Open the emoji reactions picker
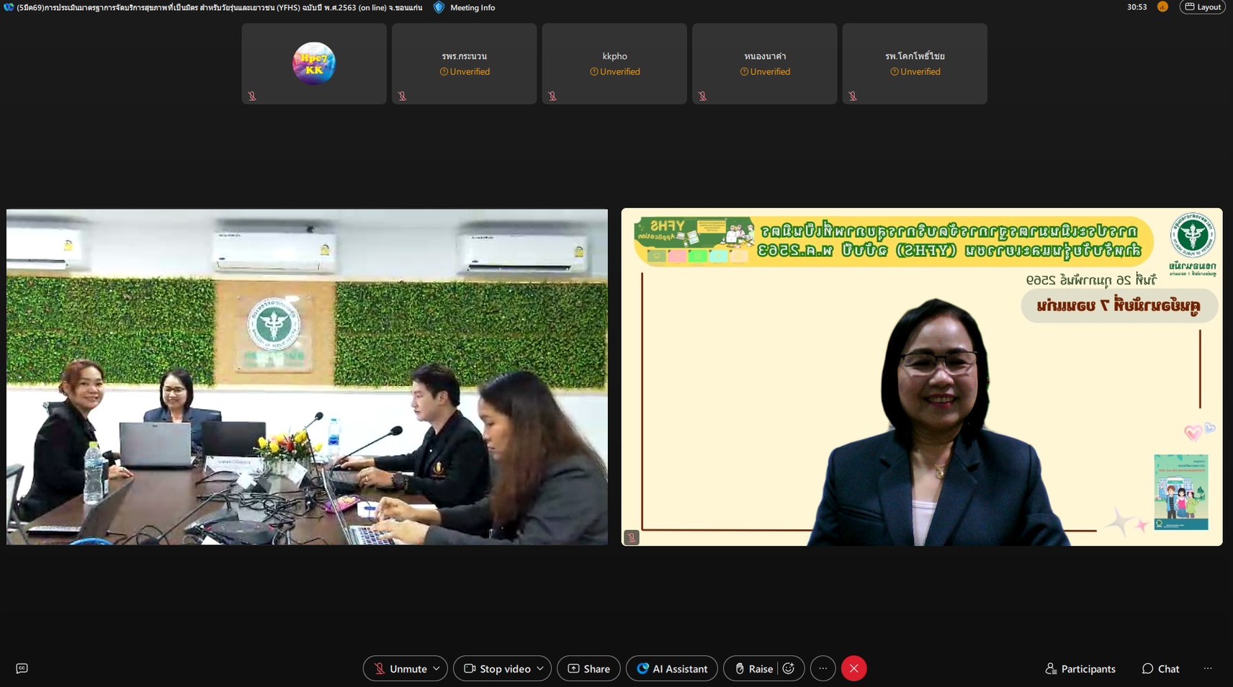Screen dimensions: 1233x687 pos(789,668)
